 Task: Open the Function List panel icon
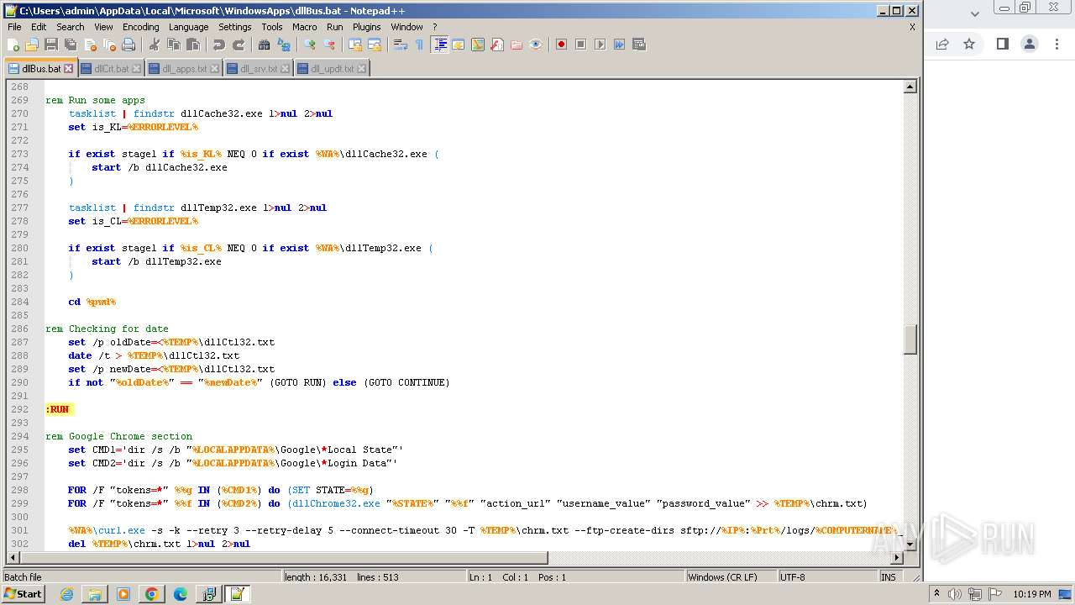point(497,45)
